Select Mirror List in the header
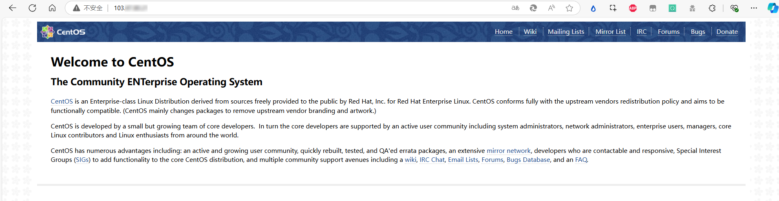Viewport: 779px width, 201px height. pos(610,32)
